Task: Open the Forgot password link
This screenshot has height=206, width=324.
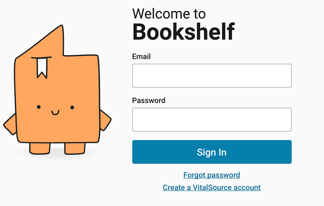Action: pos(211,175)
